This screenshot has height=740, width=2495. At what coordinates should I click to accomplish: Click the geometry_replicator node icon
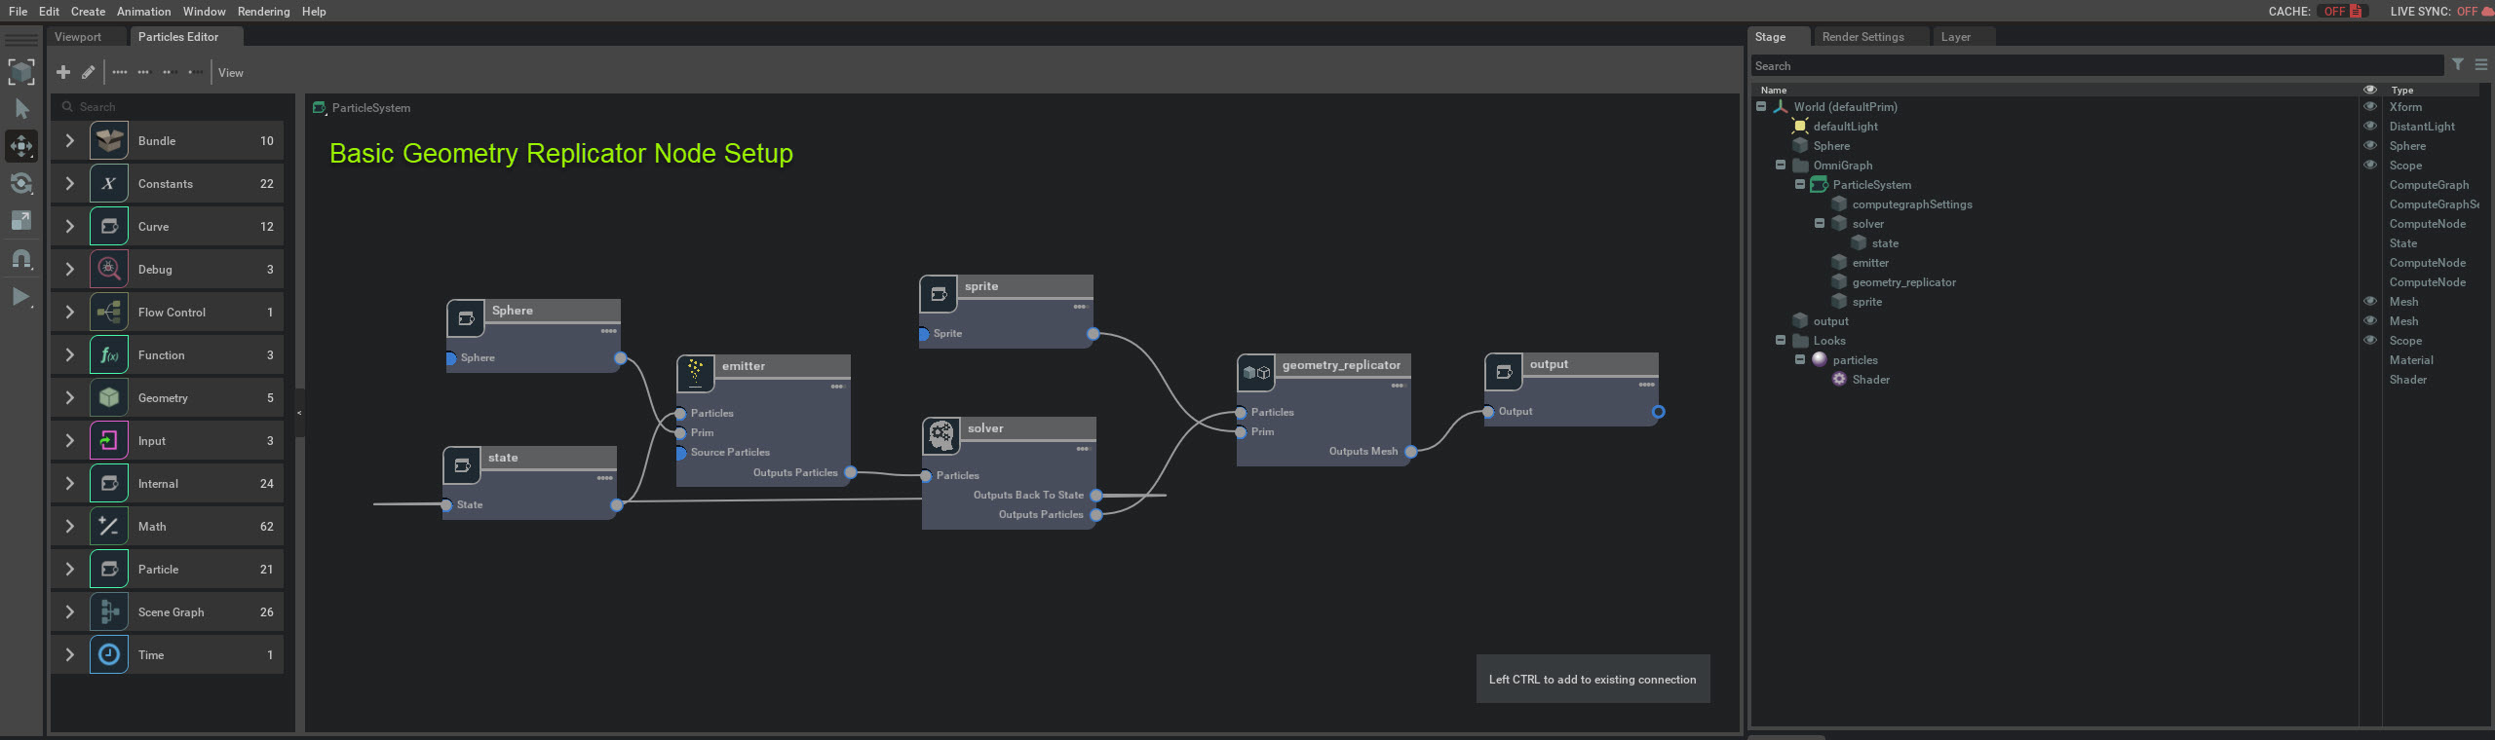[x=1256, y=373]
